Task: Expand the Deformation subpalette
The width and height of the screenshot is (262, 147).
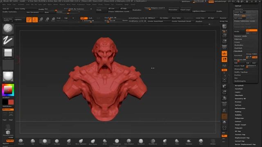Action: [240, 108]
